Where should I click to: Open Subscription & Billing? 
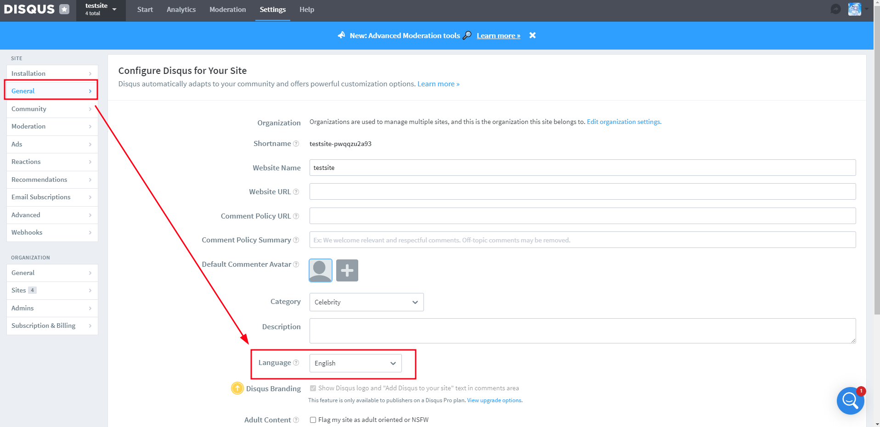point(52,326)
